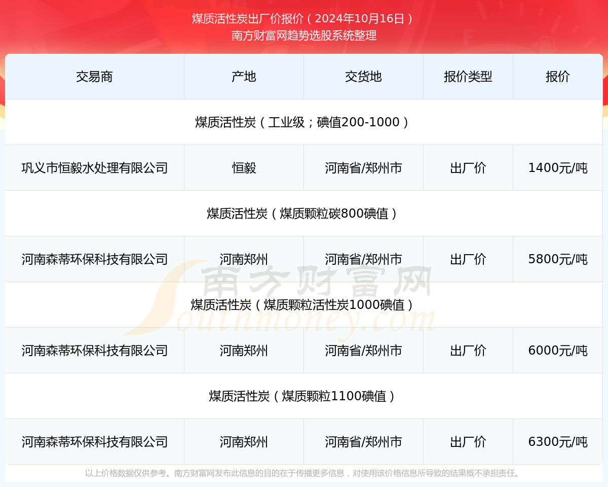Select the 6000元/吨 price cell
Screen dimensions: 608x487
pos(558,351)
